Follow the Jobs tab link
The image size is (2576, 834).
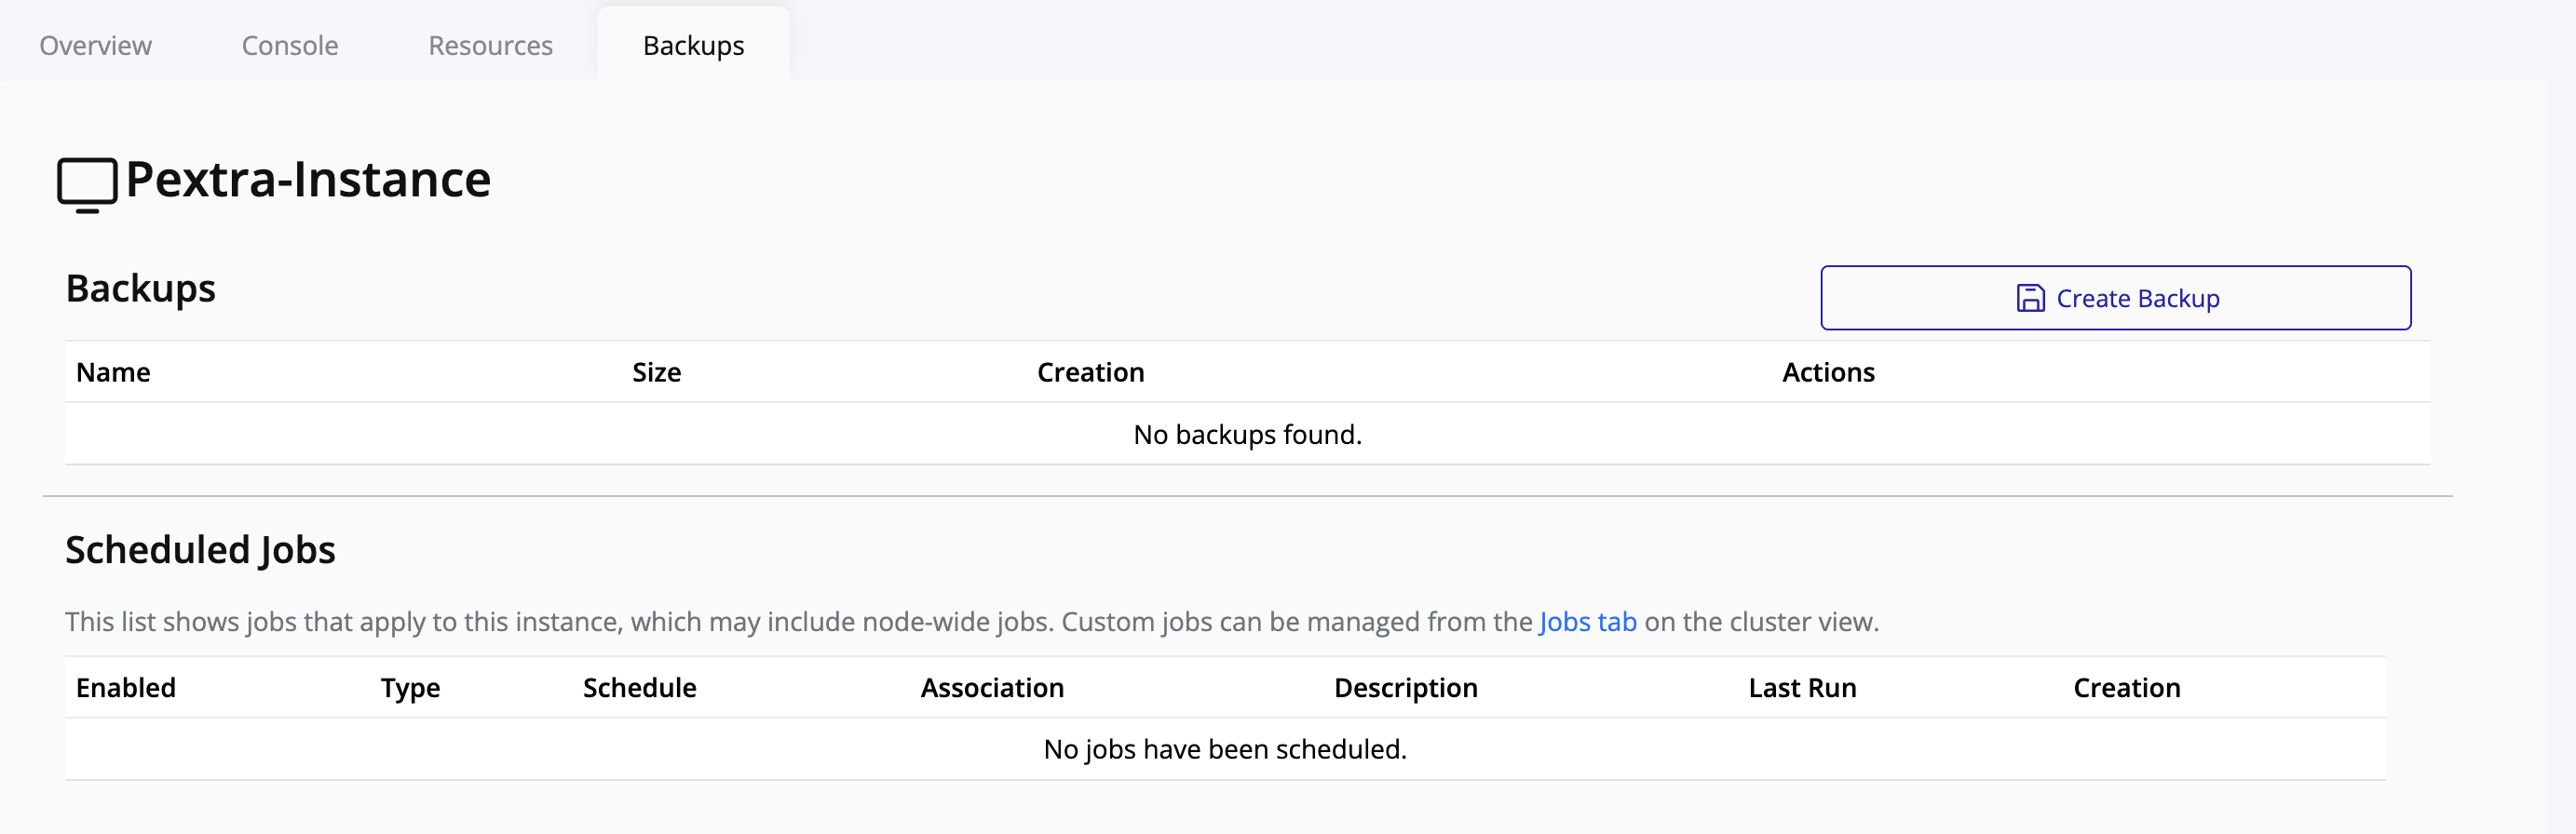pyautogui.click(x=1587, y=622)
